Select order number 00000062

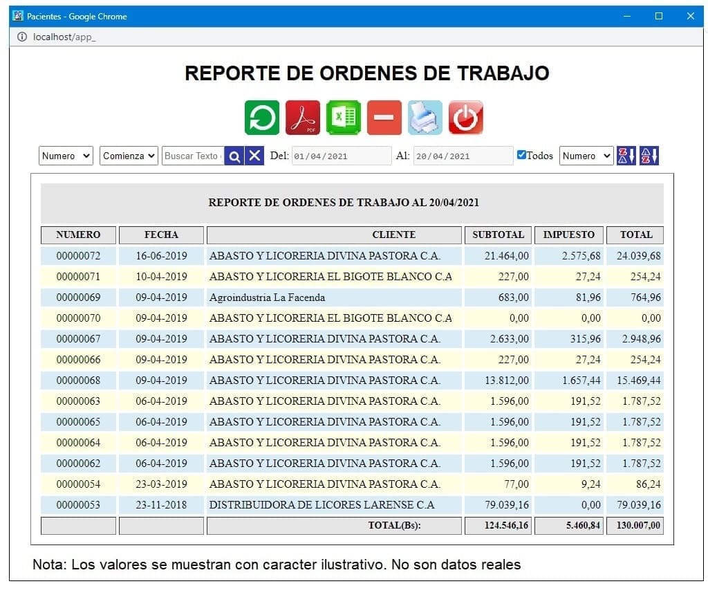(x=78, y=464)
